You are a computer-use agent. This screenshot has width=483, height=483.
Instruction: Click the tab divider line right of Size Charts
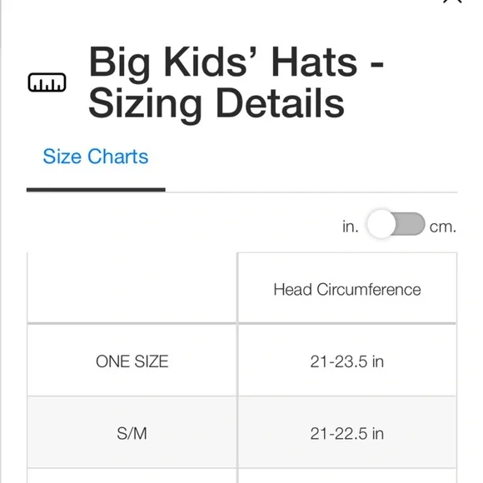(311, 192)
